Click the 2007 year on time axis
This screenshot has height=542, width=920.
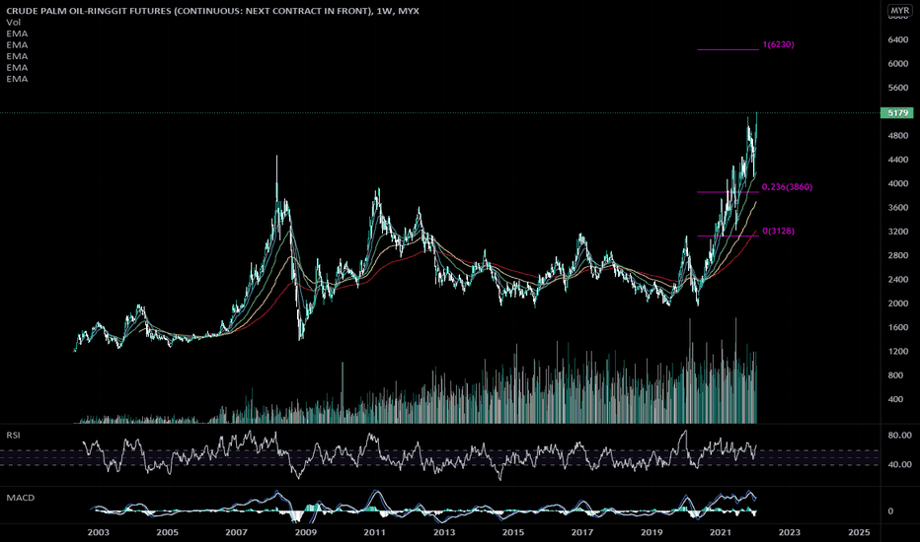(x=237, y=532)
